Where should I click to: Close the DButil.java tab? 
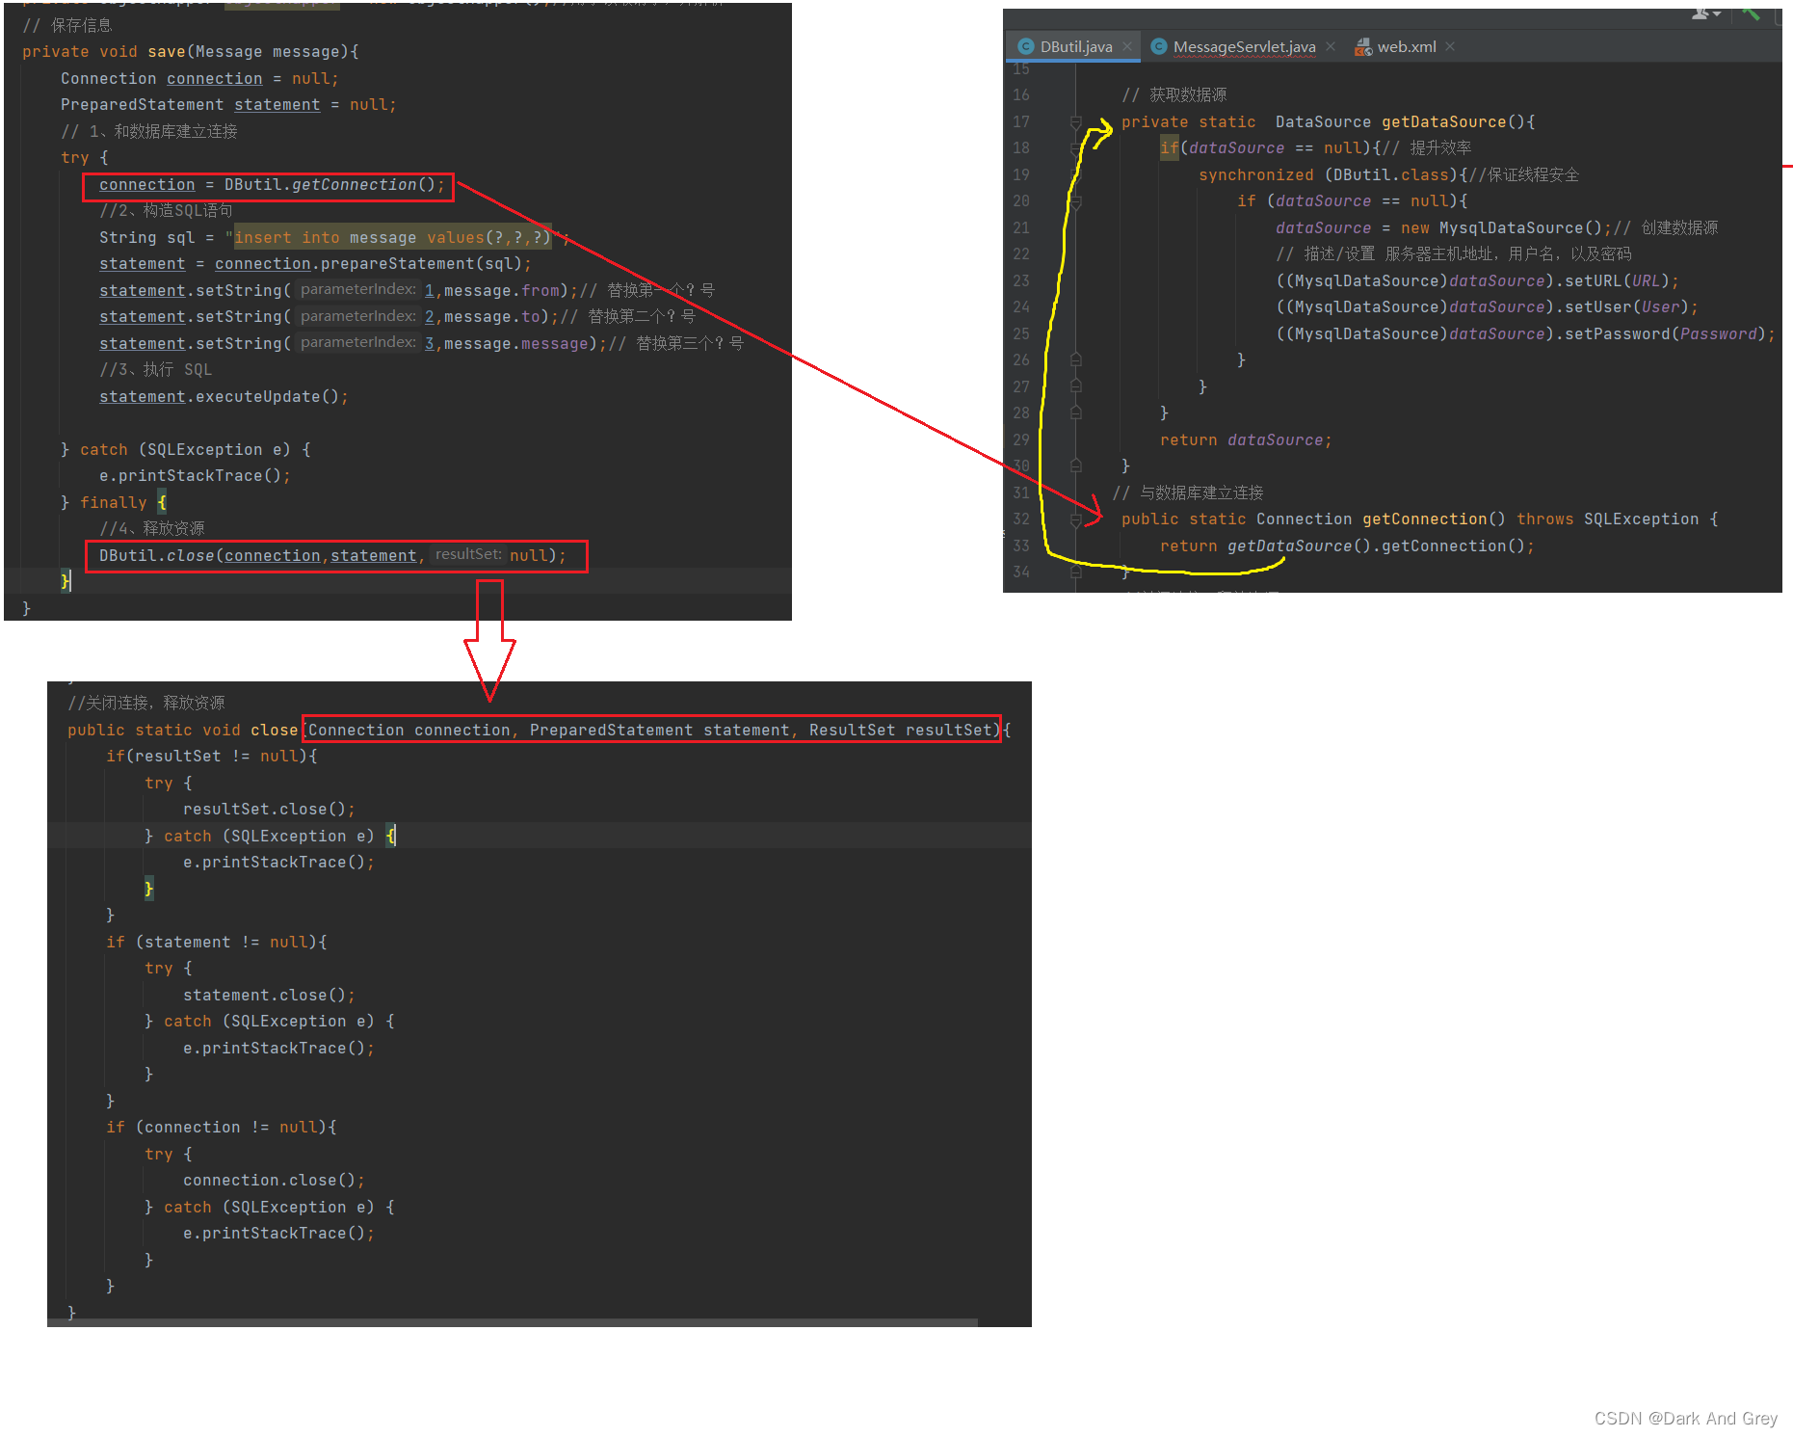click(x=1127, y=46)
